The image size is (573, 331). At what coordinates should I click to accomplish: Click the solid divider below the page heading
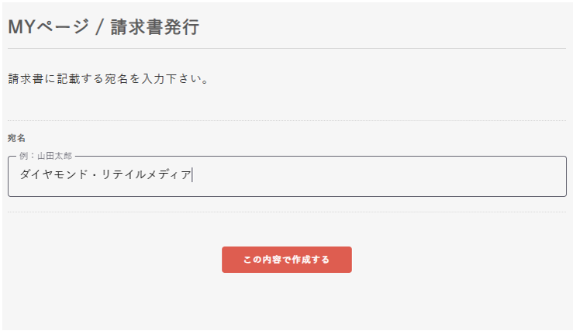[287, 48]
